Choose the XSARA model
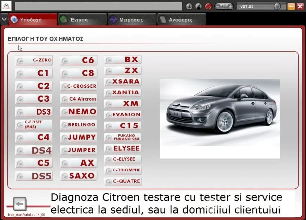The height and width of the screenshot is (220, 306). tap(123, 82)
